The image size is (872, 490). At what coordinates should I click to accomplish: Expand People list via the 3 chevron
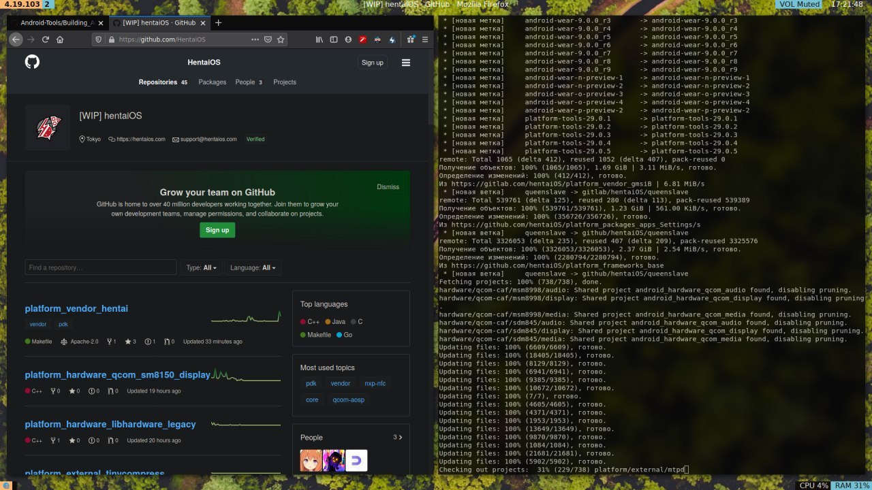point(398,438)
